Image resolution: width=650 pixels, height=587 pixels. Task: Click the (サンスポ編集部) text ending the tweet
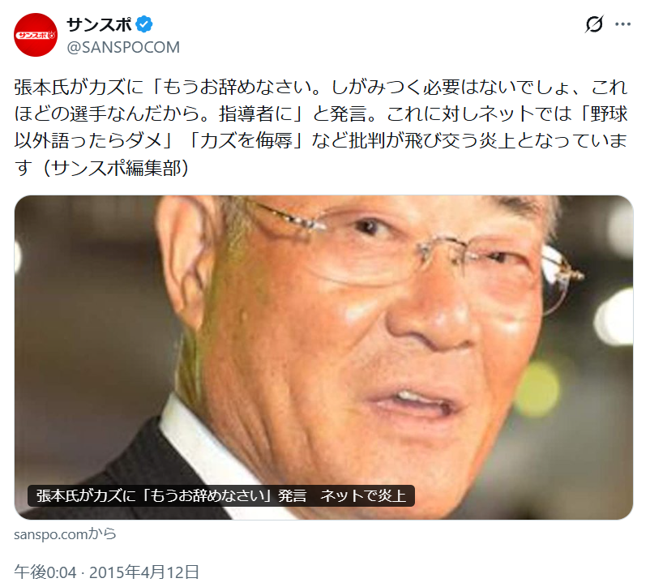[x=115, y=169]
